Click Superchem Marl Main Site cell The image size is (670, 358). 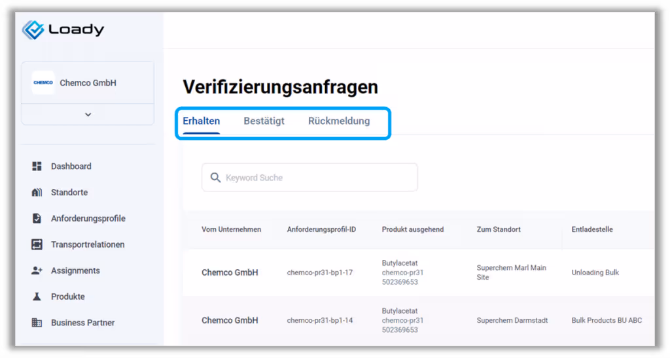coord(512,272)
